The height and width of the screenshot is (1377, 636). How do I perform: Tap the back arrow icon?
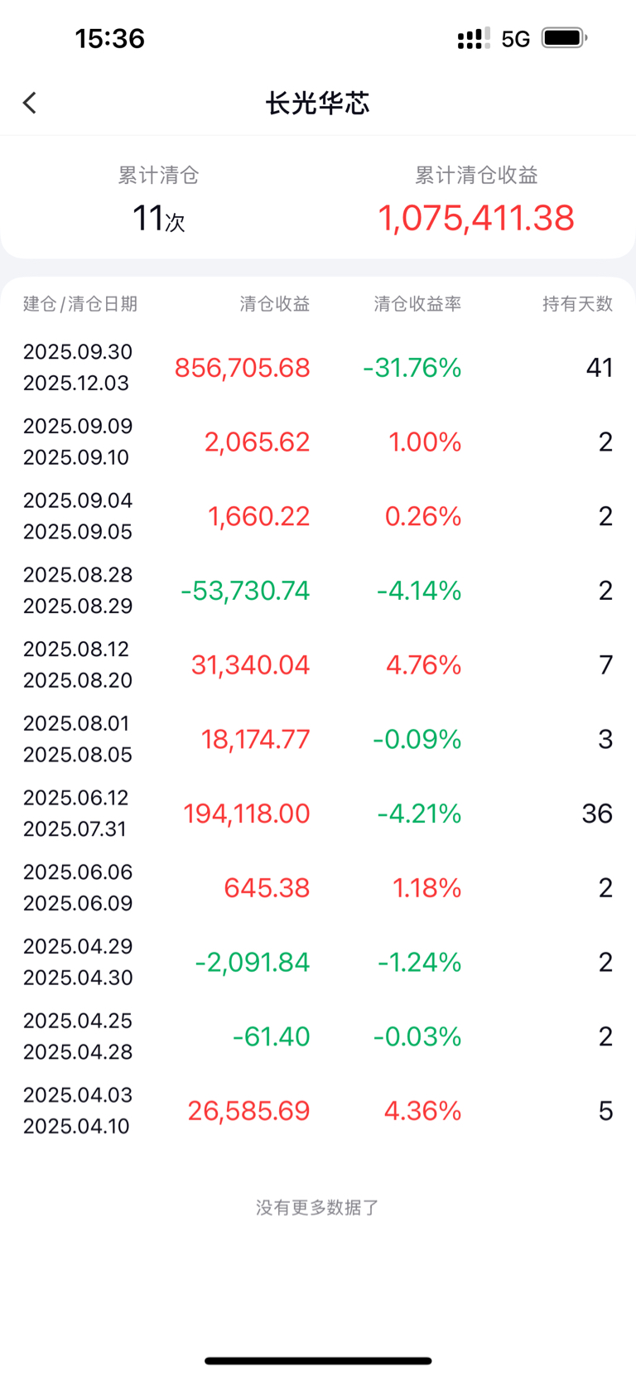click(30, 103)
